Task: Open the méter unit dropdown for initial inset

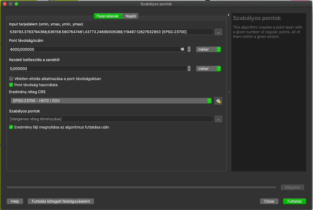Action: click(208, 69)
